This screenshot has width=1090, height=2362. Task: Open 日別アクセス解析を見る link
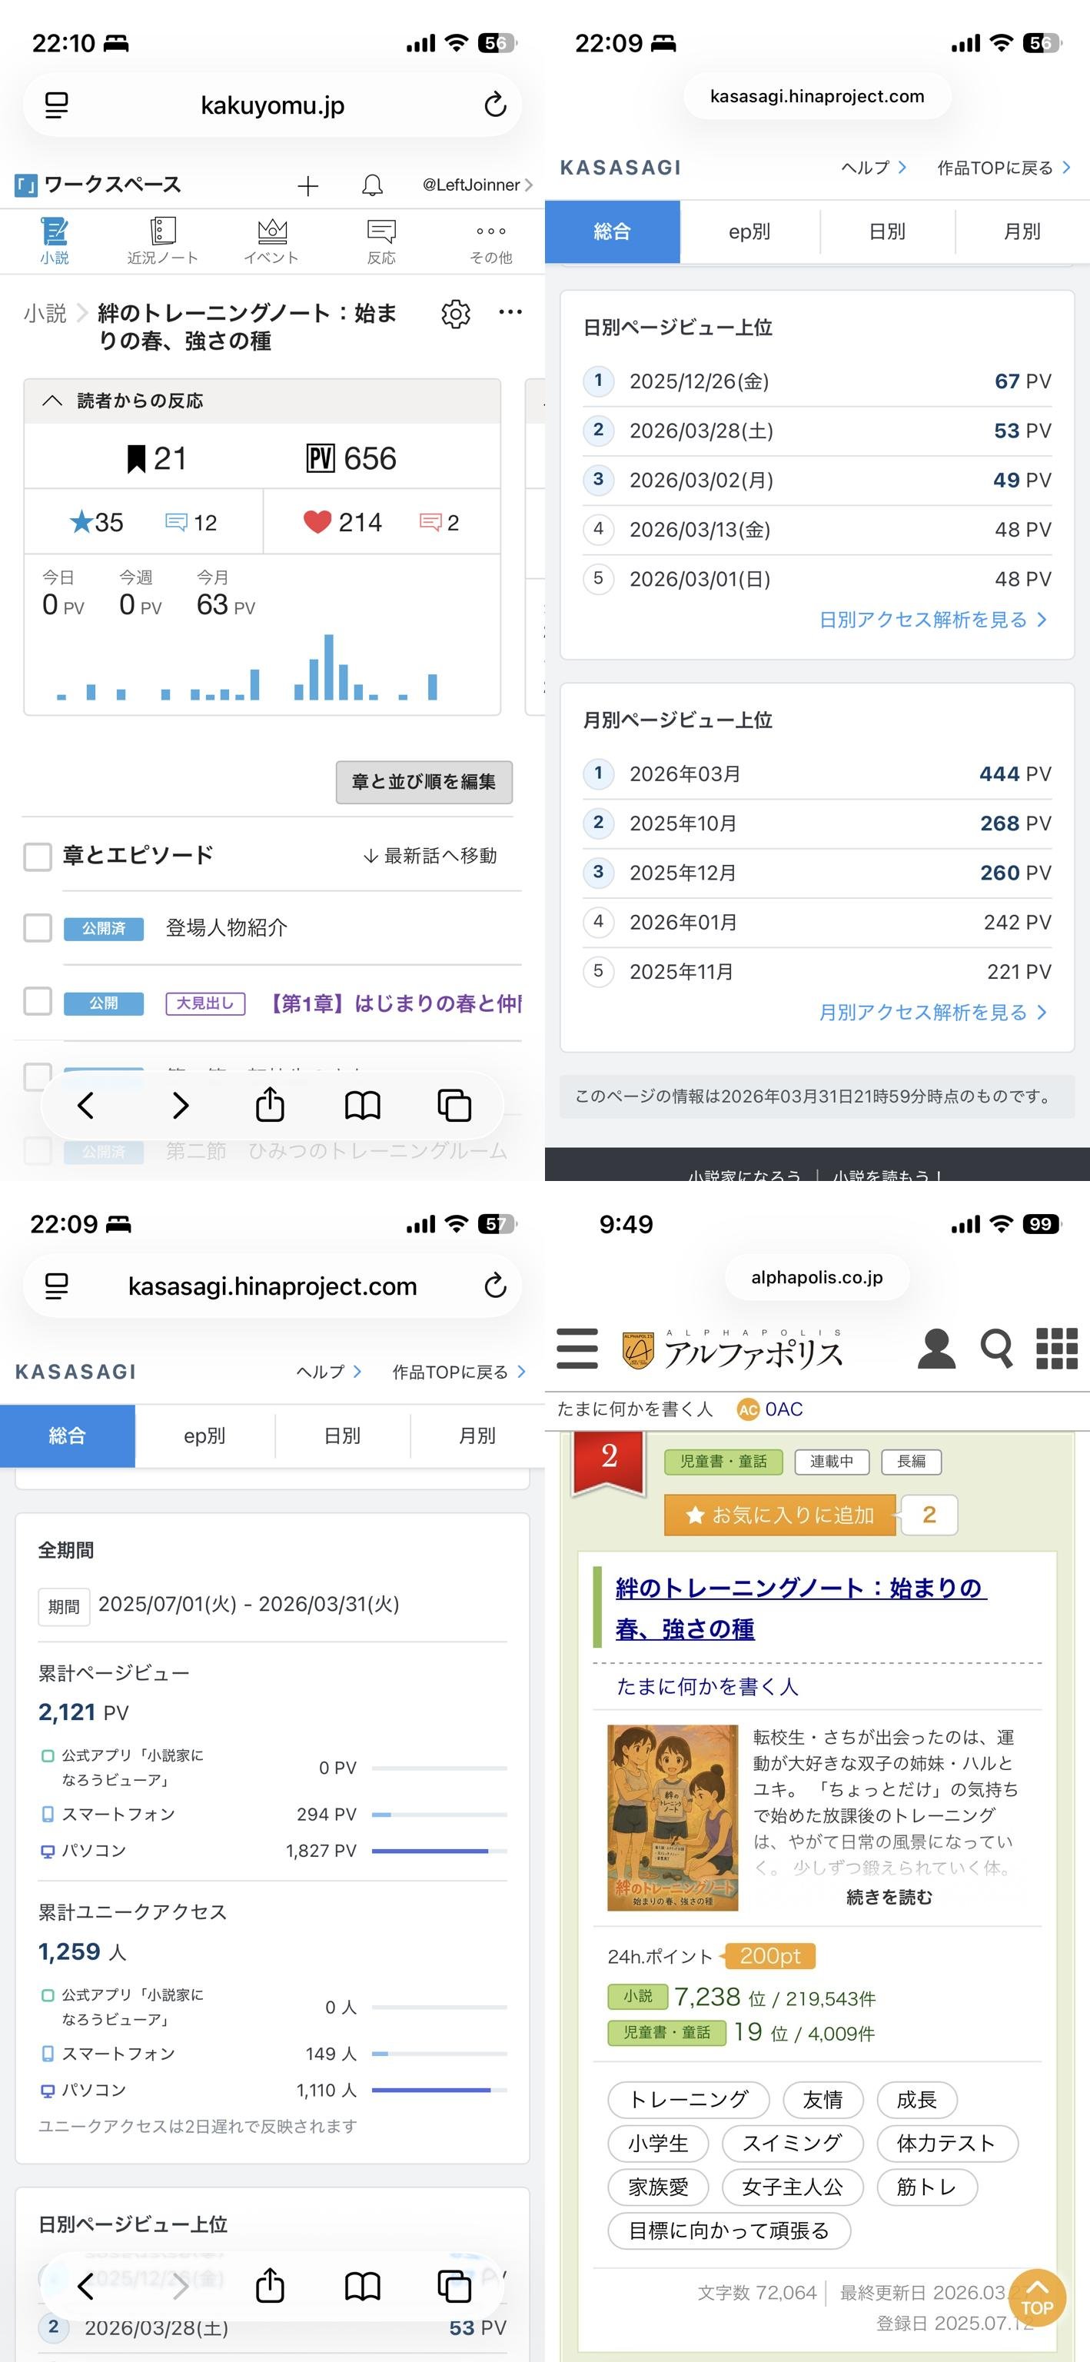932,620
